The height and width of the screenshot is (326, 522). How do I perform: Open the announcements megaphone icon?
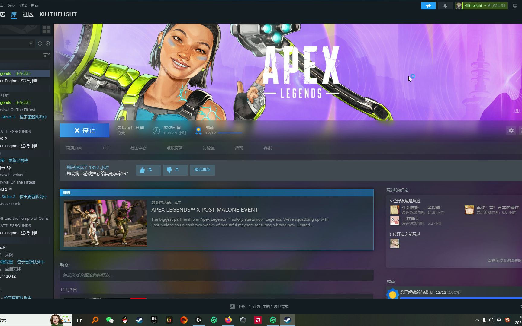[x=428, y=5]
